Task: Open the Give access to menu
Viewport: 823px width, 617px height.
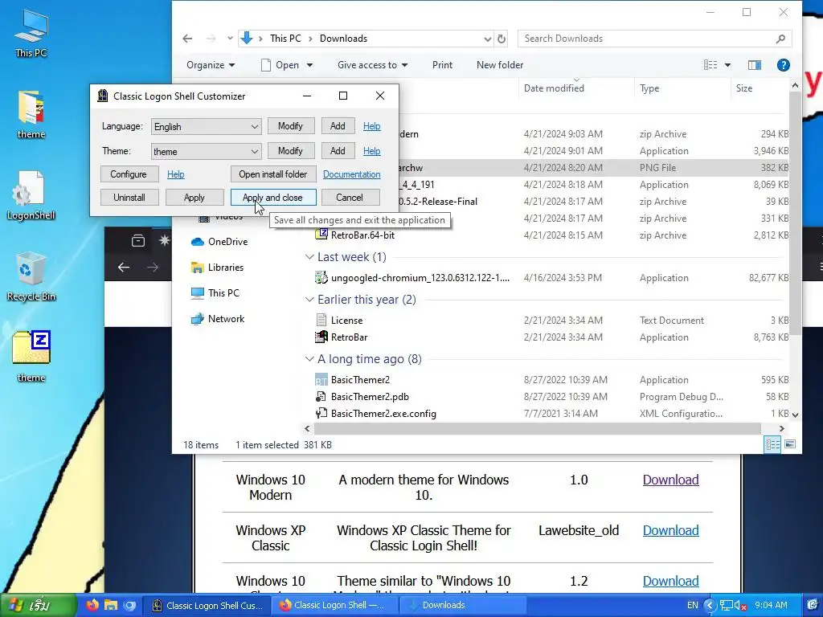Action: 373,65
